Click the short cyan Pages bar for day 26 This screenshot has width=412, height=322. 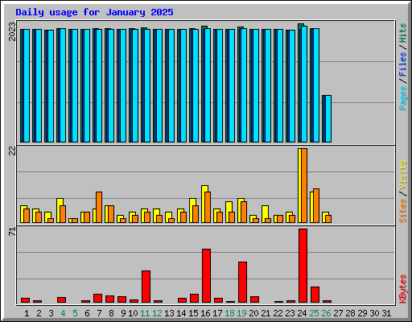pyautogui.click(x=328, y=118)
